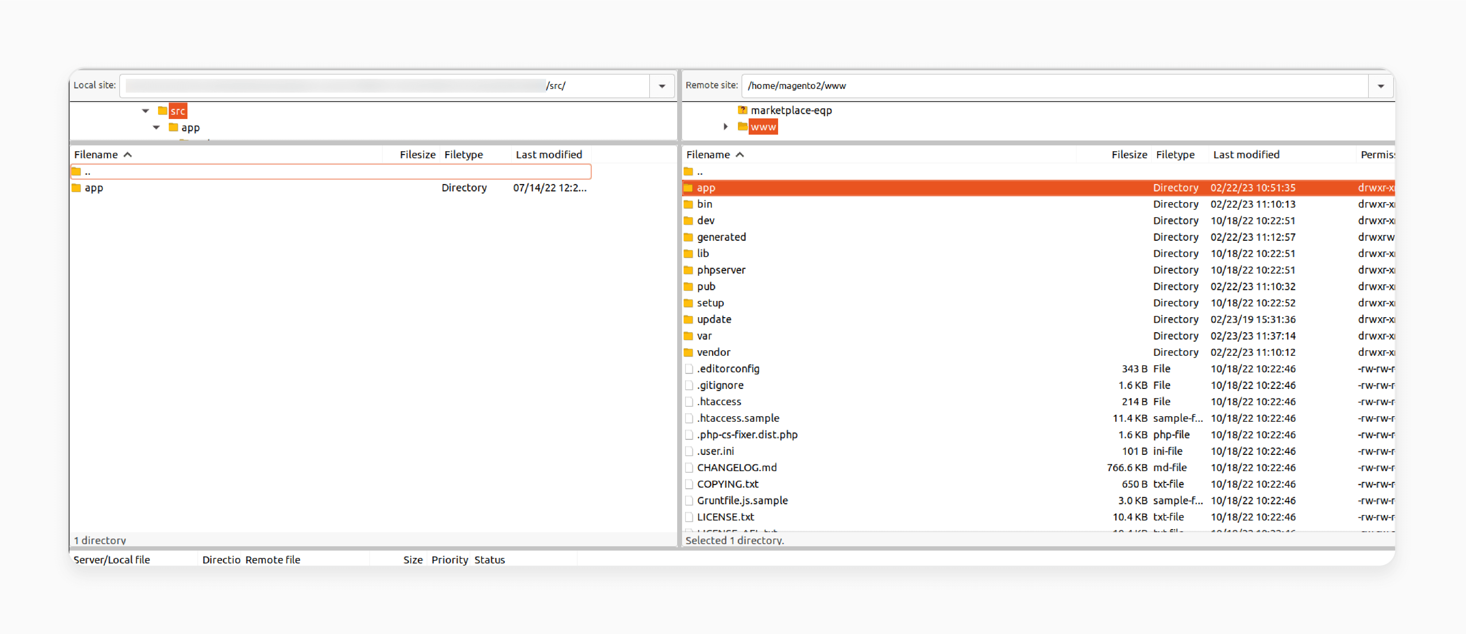Click the www folder icon in remote tree
Image resolution: width=1466 pixels, height=634 pixels.
[743, 126]
